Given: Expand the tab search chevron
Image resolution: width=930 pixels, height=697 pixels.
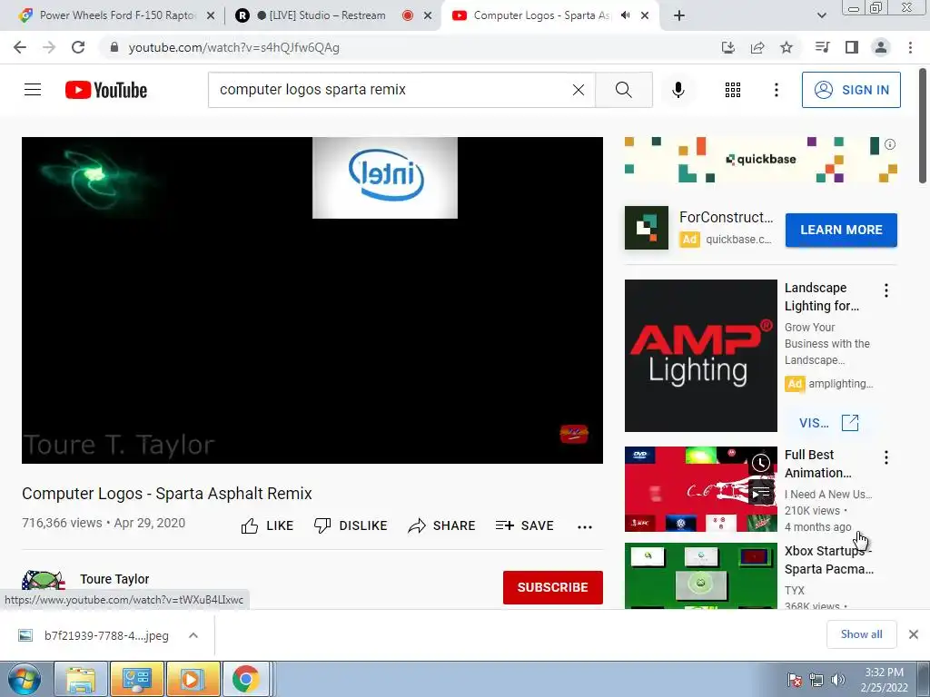Looking at the screenshot, I should (821, 15).
